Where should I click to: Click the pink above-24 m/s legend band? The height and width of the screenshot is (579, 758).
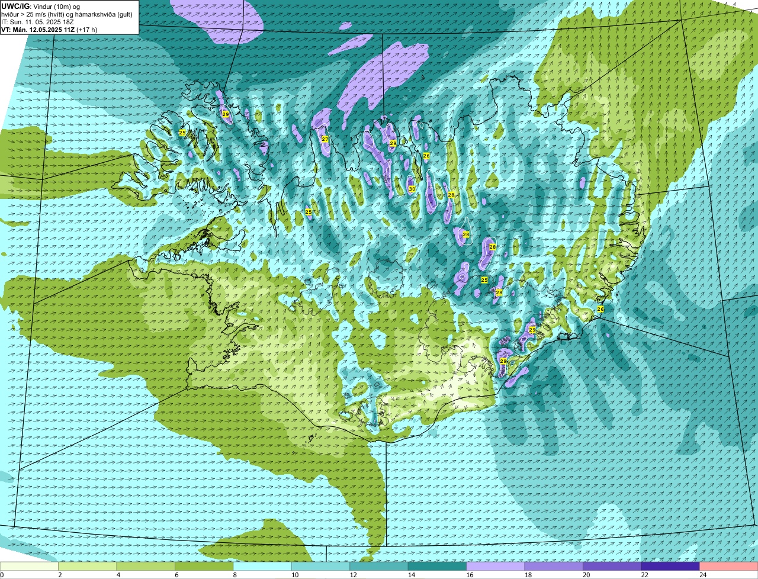(729, 566)
